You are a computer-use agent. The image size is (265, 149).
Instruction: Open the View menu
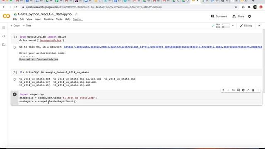click(x=29, y=19)
